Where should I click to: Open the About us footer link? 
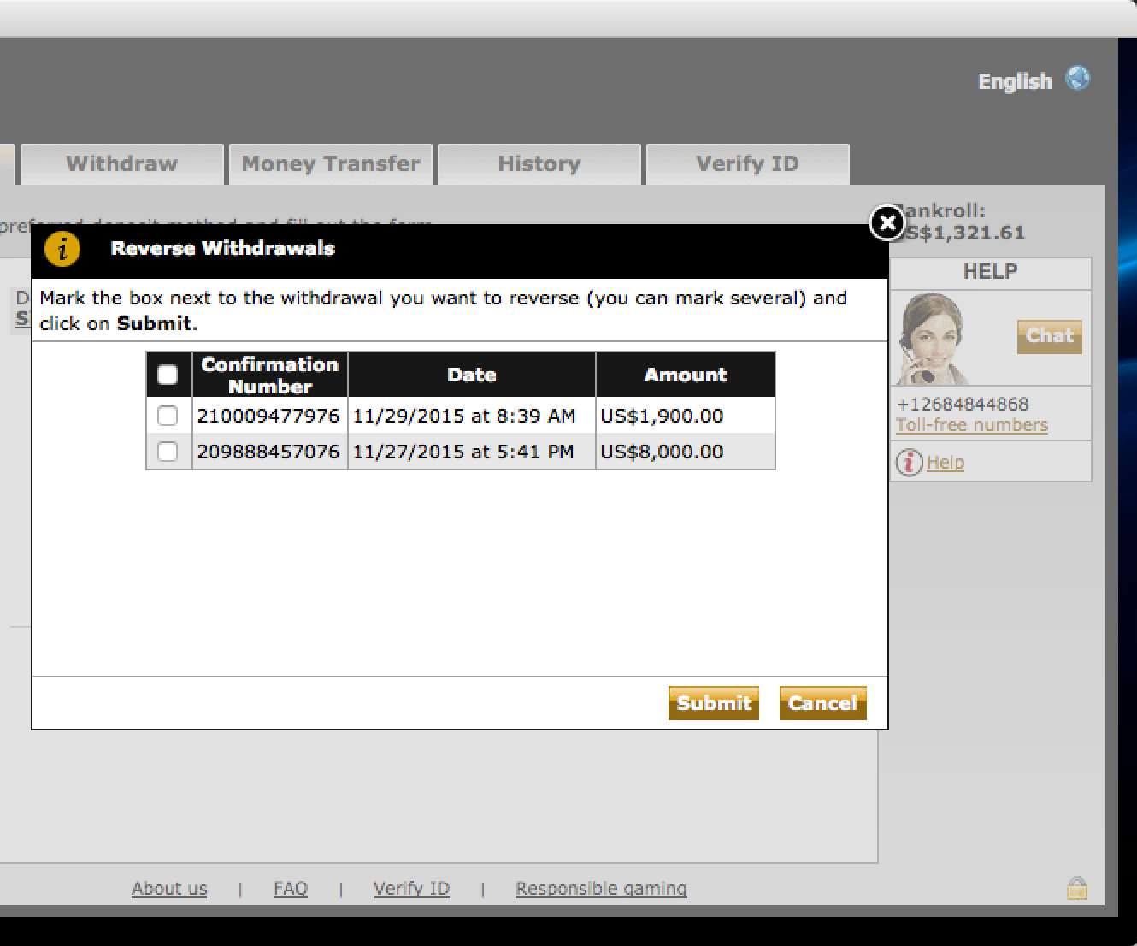pos(169,889)
